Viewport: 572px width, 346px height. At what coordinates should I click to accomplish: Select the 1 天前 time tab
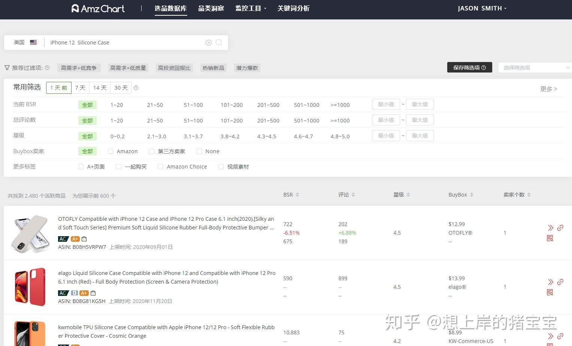(x=59, y=88)
